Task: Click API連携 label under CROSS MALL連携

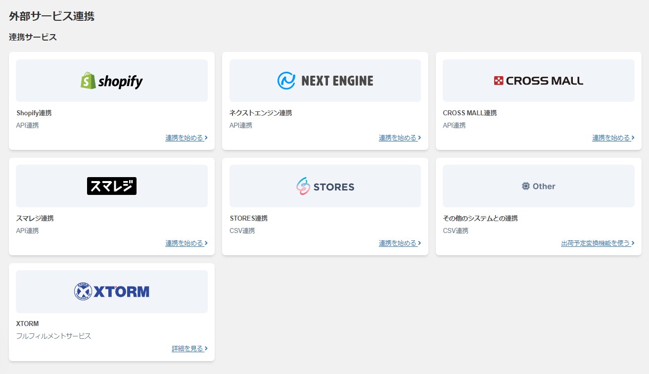Action: [x=454, y=125]
